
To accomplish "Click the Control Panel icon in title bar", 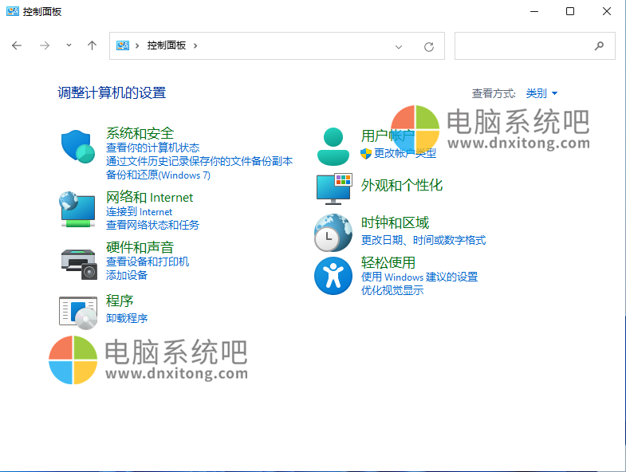I will (x=13, y=11).
